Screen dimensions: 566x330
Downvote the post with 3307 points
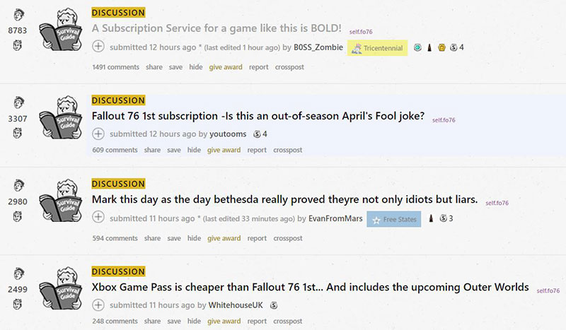[18, 133]
